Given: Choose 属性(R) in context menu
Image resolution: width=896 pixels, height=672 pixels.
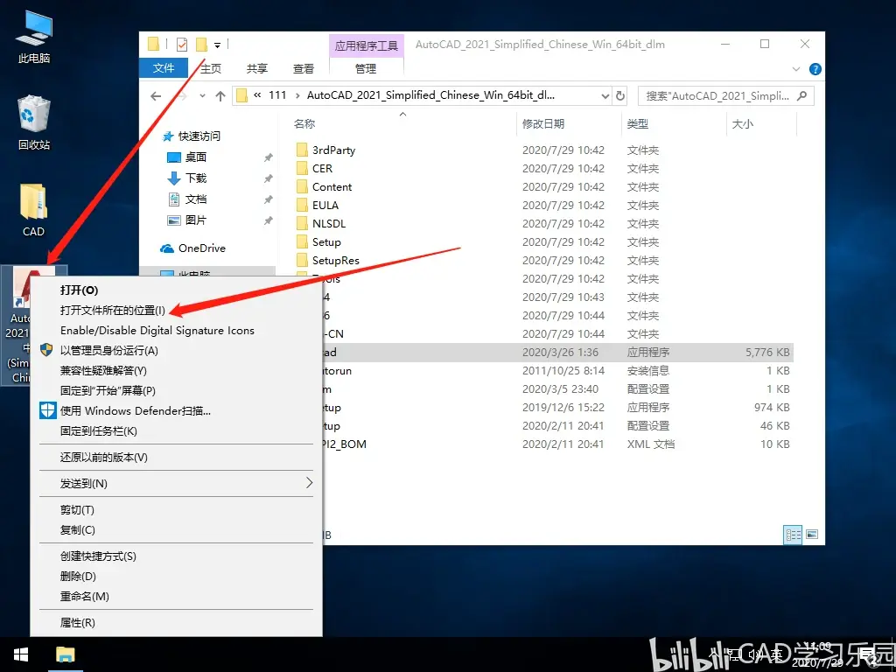Looking at the screenshot, I should [176, 622].
